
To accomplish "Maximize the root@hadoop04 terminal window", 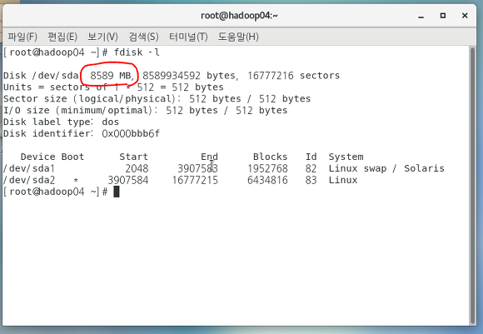I will click(443, 15).
